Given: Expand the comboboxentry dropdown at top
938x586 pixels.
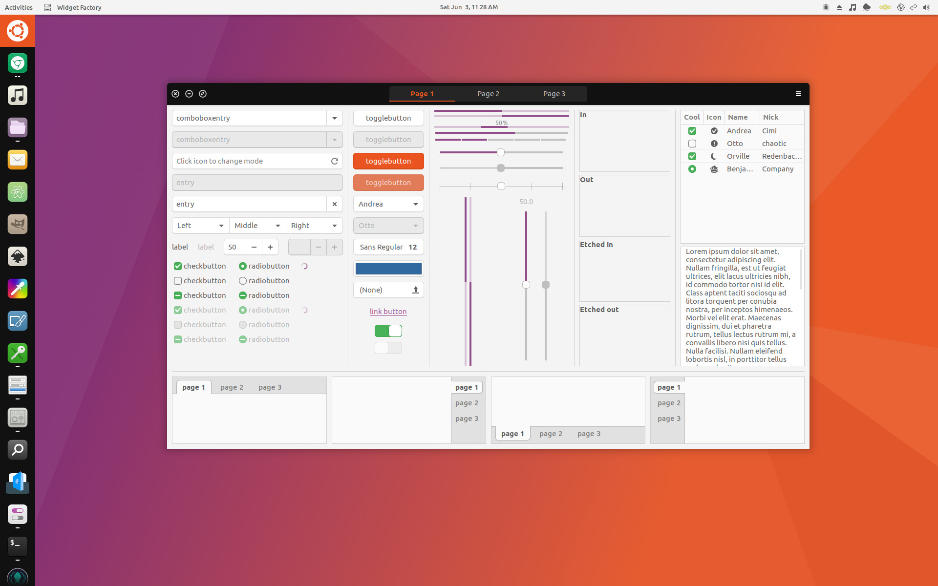Looking at the screenshot, I should point(334,118).
